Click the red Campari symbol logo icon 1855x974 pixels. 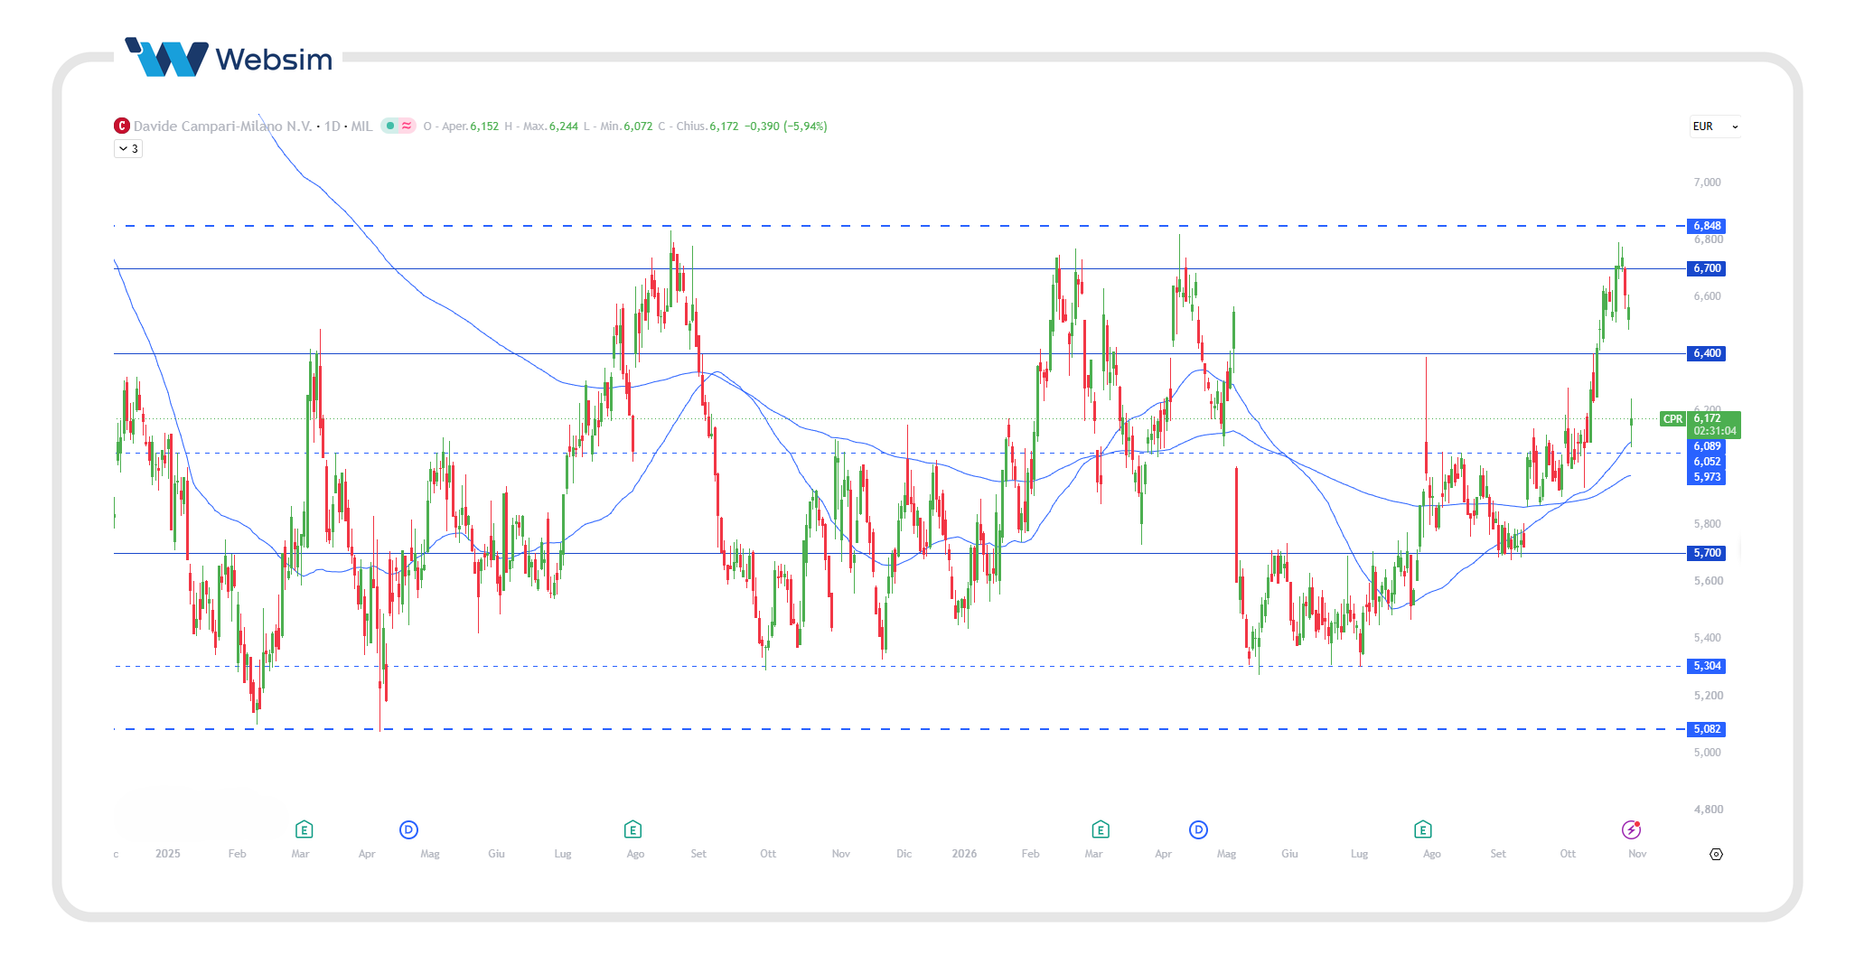pyautogui.click(x=122, y=126)
